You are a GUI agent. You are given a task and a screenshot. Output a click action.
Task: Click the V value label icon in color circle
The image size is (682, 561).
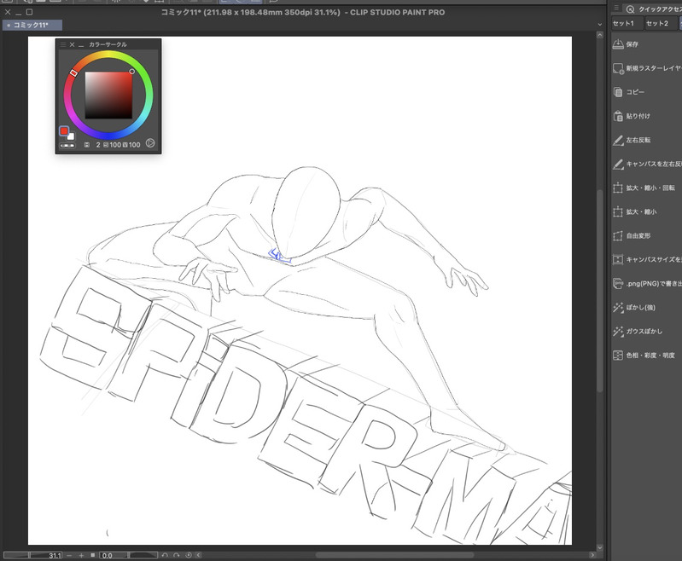click(125, 145)
